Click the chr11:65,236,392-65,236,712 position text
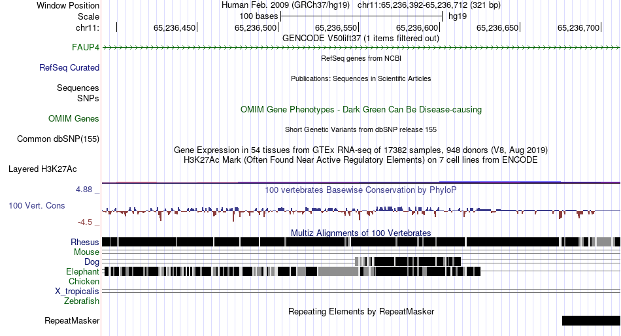The width and height of the screenshot is (621, 336). pyautogui.click(x=429, y=5)
